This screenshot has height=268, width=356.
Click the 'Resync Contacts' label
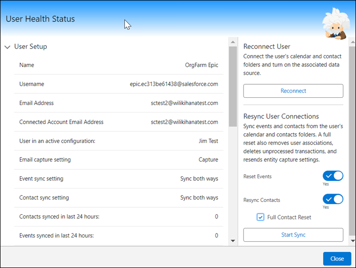pos(262,200)
